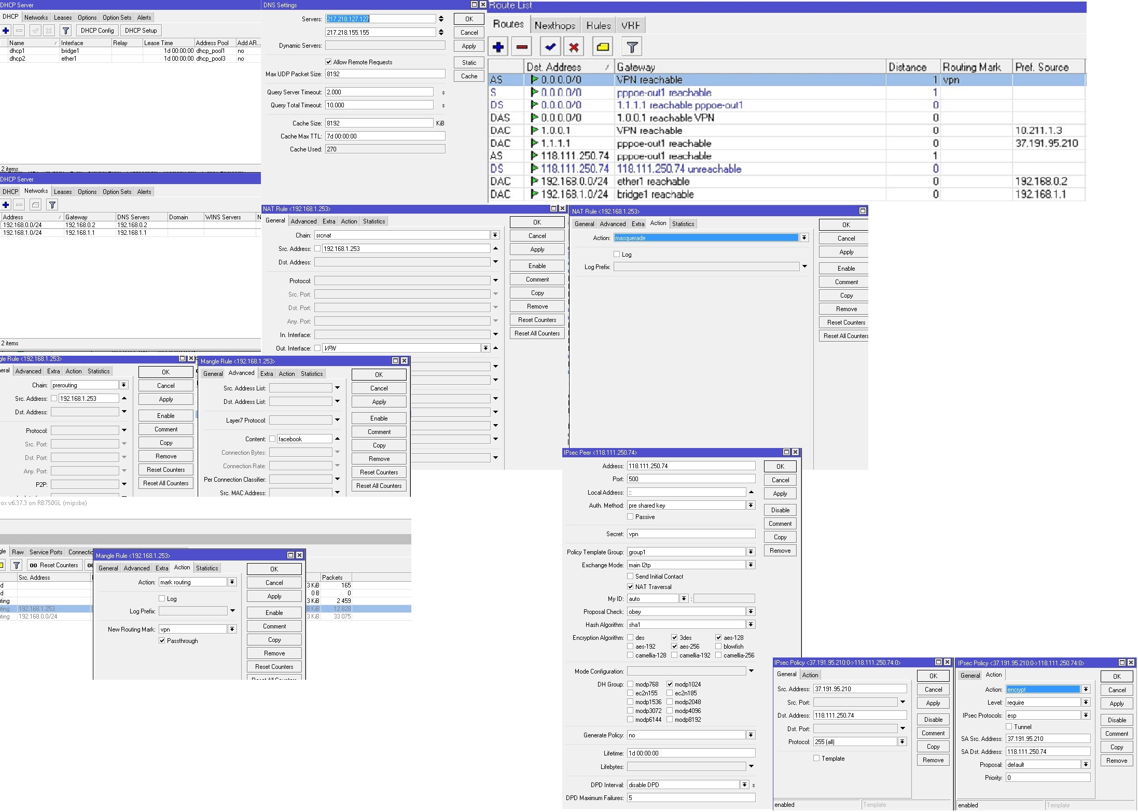Expand the Log Prefix field in NAT Rule Action
The image size is (1138, 812).
tap(804, 267)
